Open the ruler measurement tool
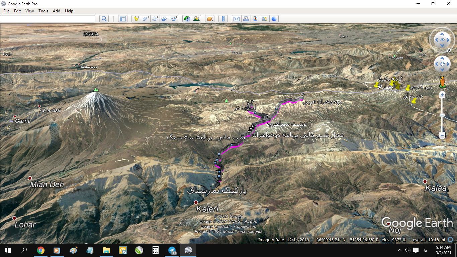 (223, 19)
